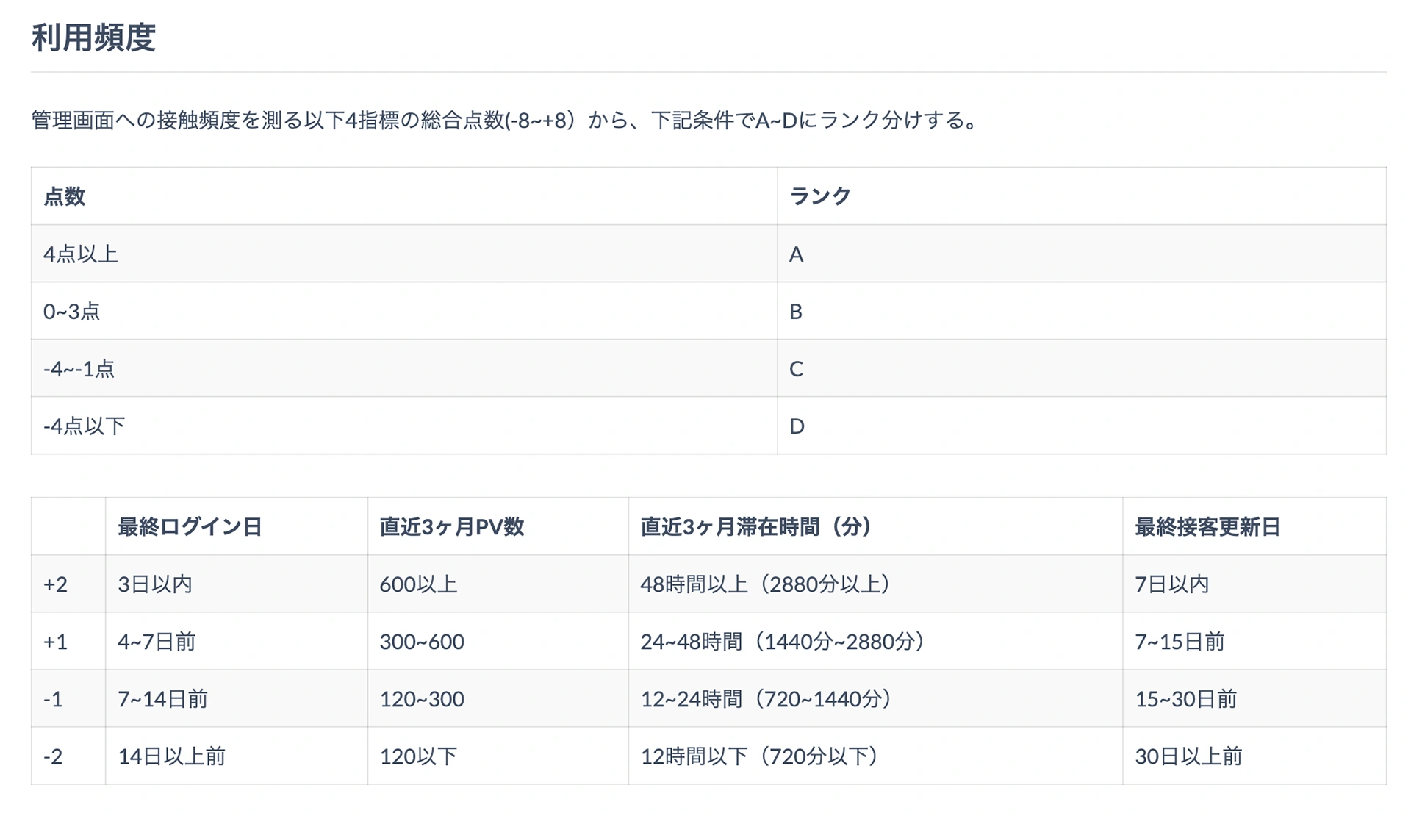Viewport: 1411px width, 813px height.
Task: Click rank A cell
Action: 1082,254
